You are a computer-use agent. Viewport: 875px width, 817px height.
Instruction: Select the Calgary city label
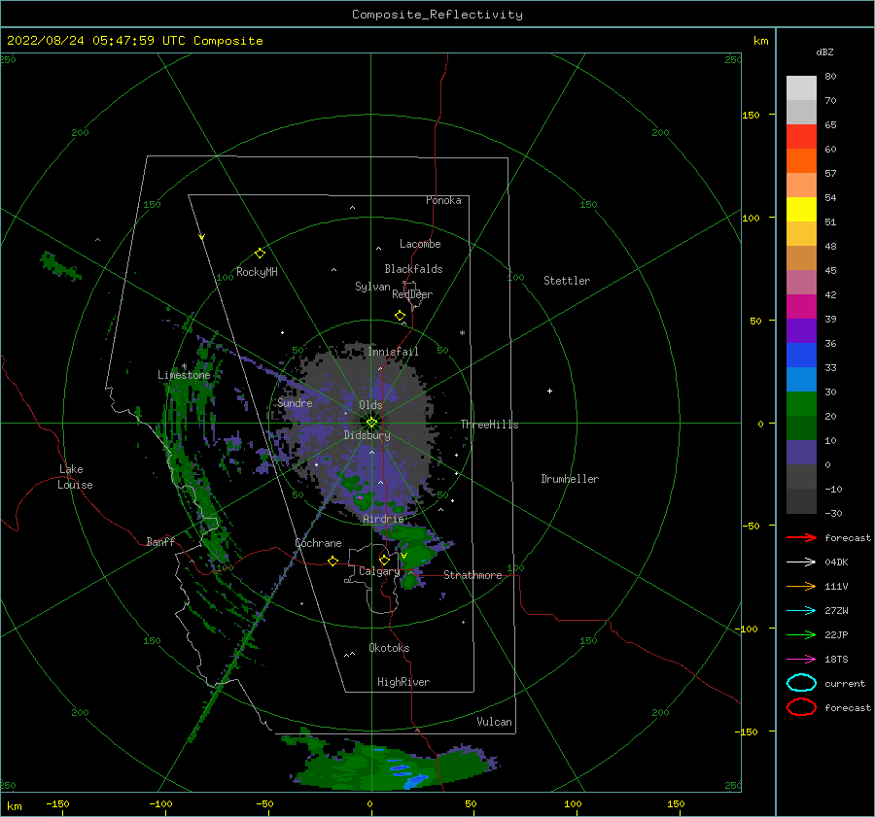pyautogui.click(x=379, y=571)
